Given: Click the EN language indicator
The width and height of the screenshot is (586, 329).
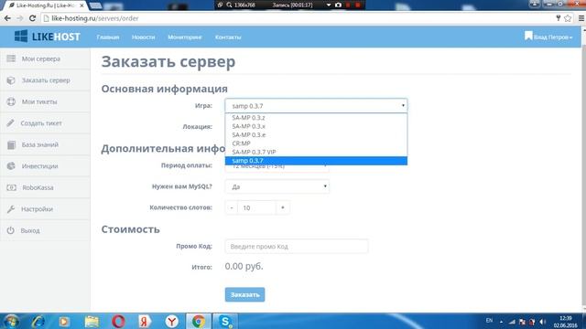Looking at the screenshot, I should (x=489, y=321).
